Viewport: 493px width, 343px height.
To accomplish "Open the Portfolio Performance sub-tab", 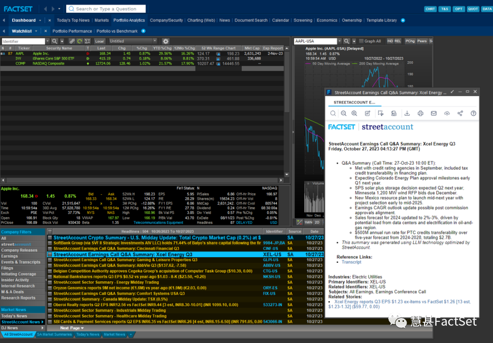I will (72, 31).
